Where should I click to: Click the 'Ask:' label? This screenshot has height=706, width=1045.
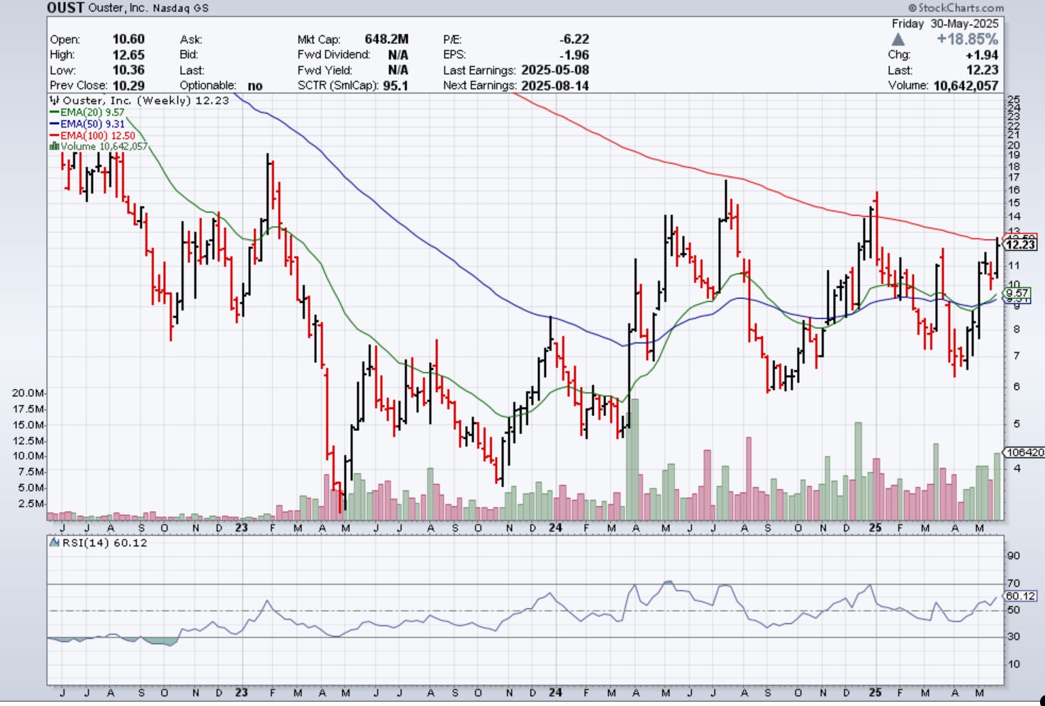click(x=191, y=40)
